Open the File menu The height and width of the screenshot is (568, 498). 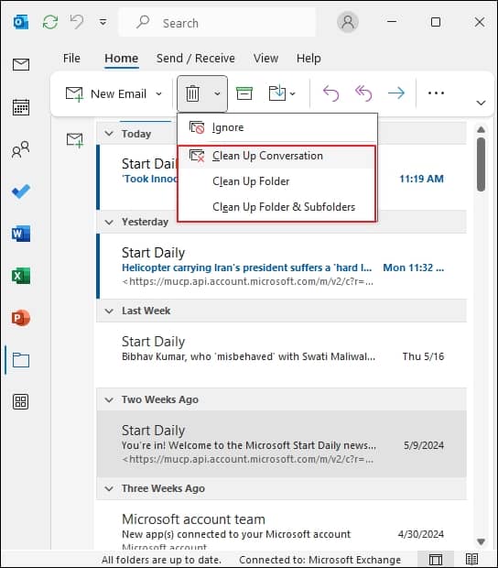click(x=71, y=58)
